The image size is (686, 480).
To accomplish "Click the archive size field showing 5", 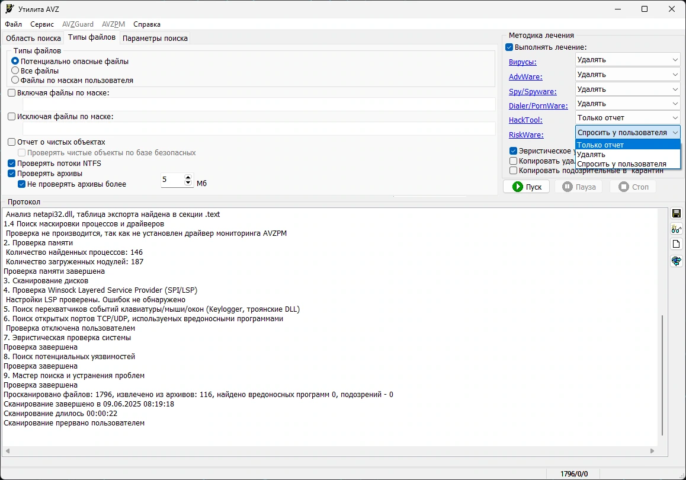I will point(172,180).
